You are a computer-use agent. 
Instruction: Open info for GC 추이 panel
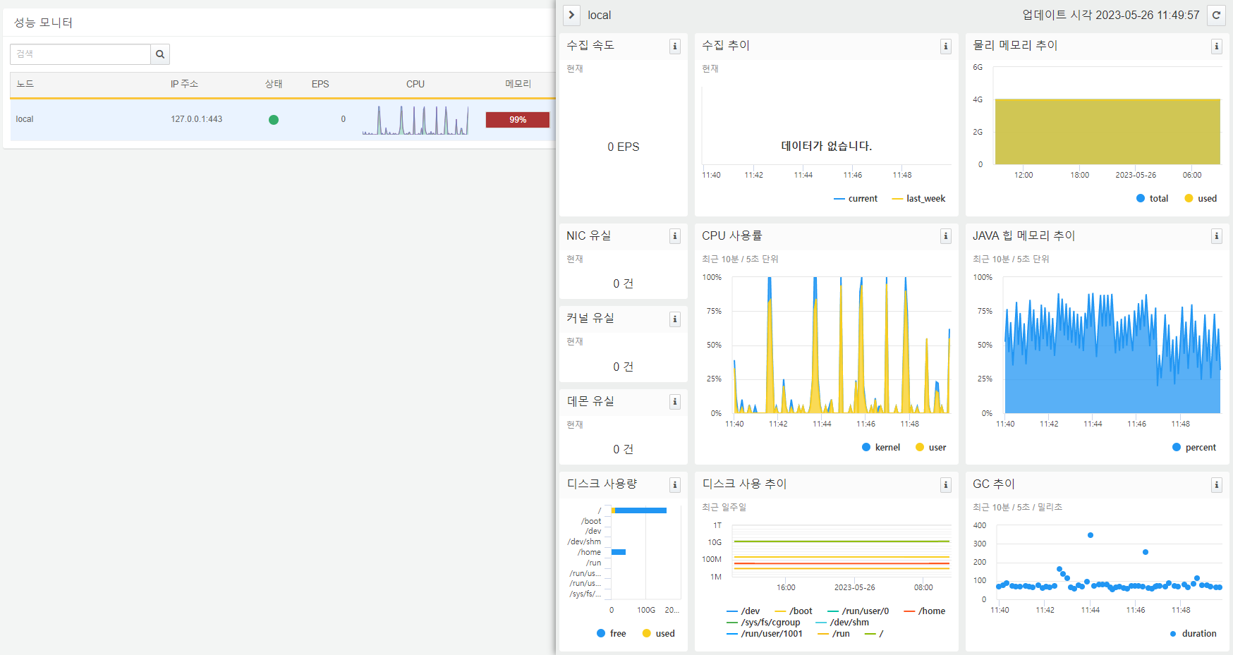(1217, 485)
